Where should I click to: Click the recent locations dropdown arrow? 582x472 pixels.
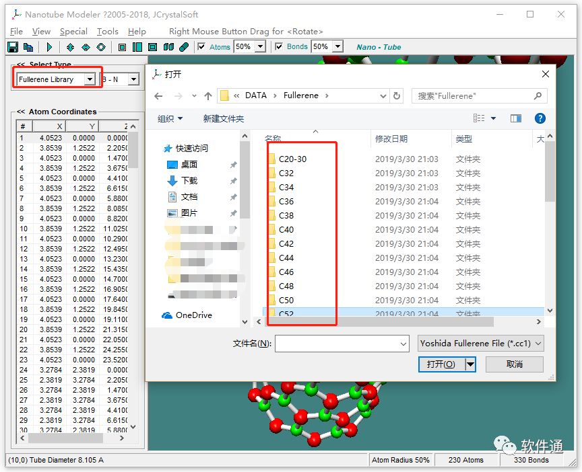click(x=194, y=96)
